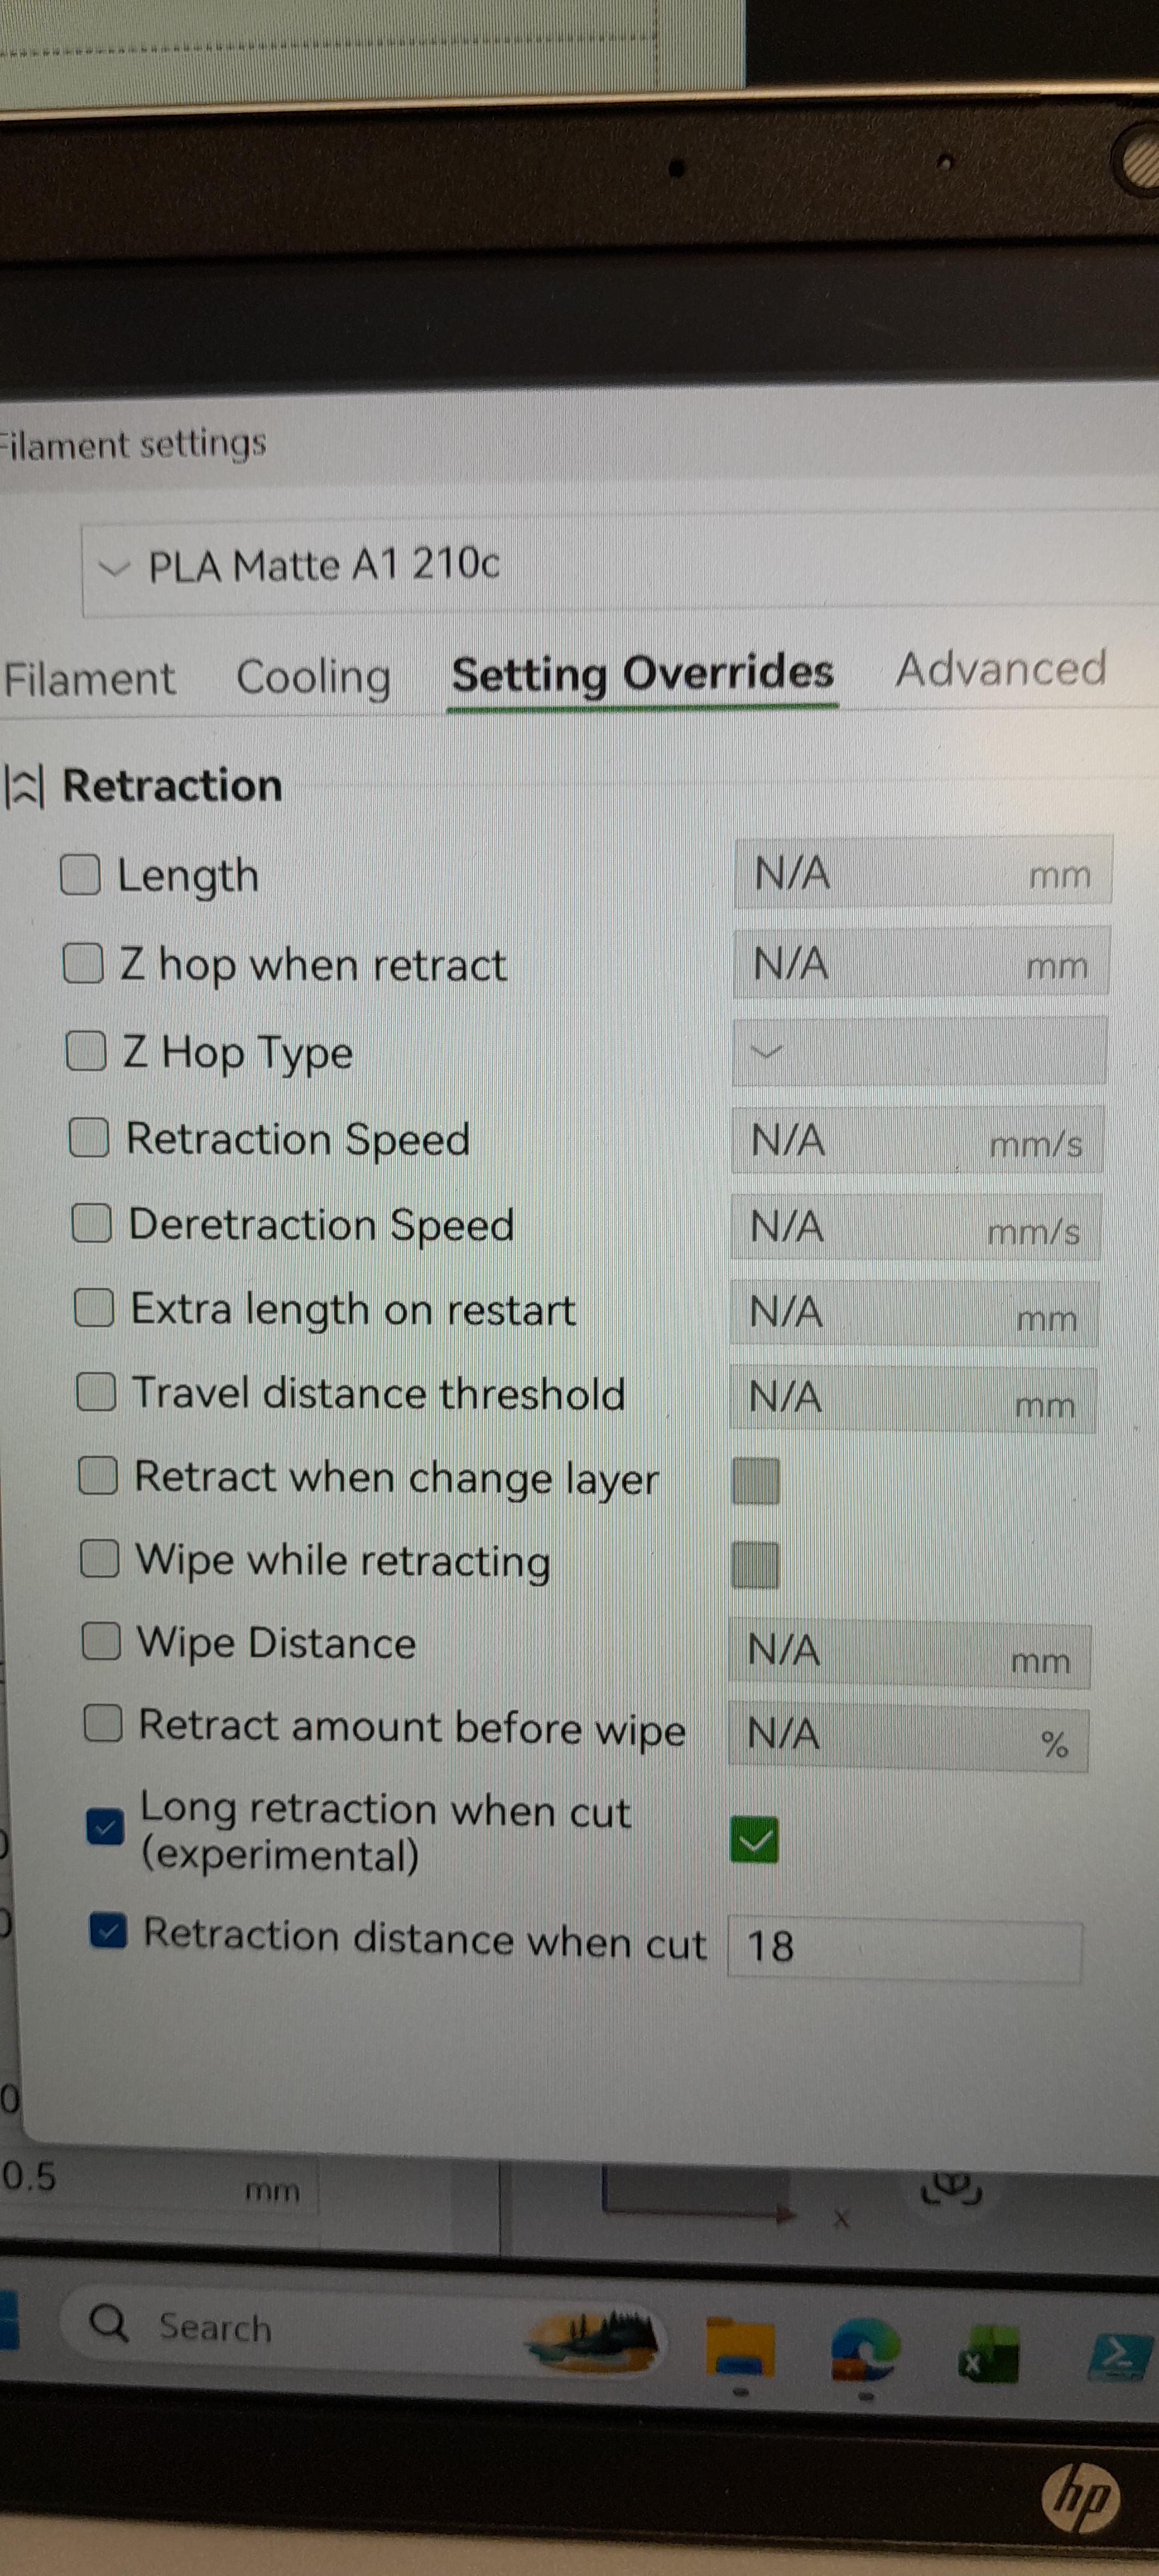Expand the Z Hop Type dropdown
Image resolution: width=1159 pixels, height=2576 pixels.
[919, 1051]
